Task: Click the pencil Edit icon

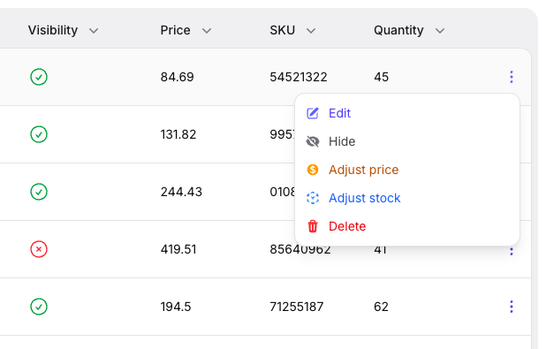Action: click(x=313, y=113)
